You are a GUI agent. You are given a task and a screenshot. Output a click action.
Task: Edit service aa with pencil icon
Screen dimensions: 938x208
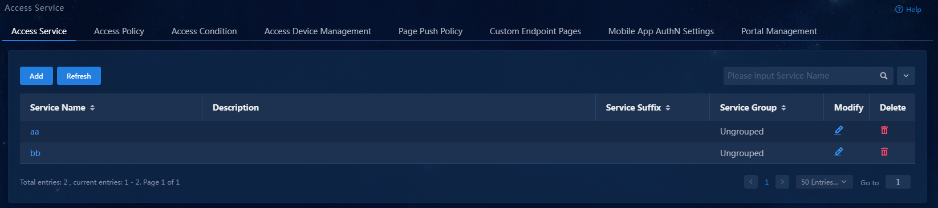pyautogui.click(x=838, y=130)
